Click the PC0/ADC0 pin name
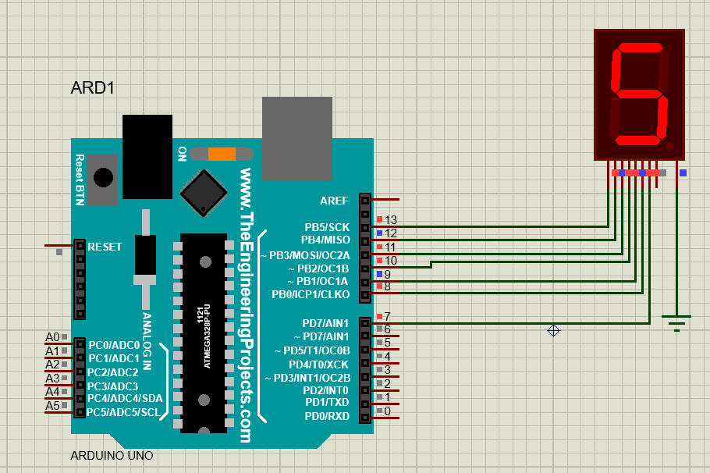This screenshot has height=473, width=710. click(114, 346)
